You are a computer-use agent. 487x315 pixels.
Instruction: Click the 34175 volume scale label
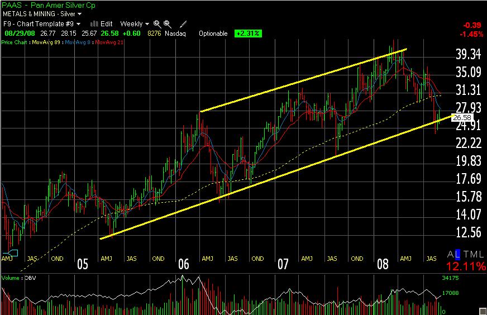tap(450, 278)
